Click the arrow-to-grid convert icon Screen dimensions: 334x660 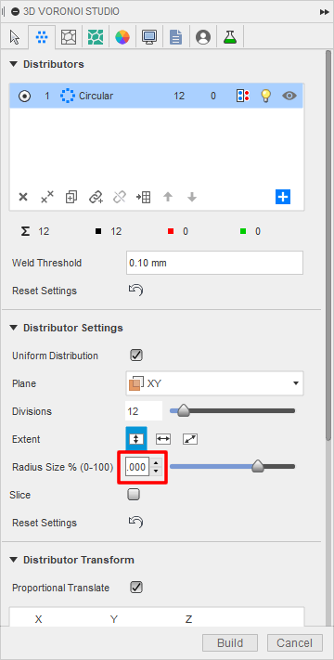[x=144, y=197]
